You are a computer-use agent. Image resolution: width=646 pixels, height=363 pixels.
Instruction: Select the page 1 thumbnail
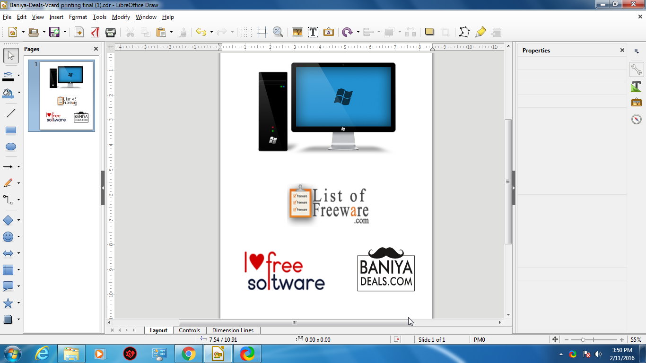coord(61,95)
